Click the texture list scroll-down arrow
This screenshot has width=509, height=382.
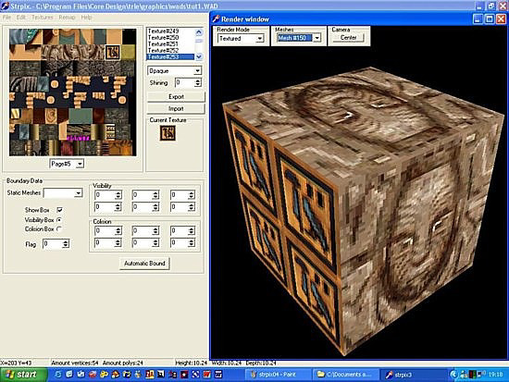199,56
